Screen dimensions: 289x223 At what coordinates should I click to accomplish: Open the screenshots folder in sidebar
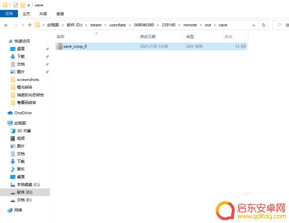click(x=28, y=80)
